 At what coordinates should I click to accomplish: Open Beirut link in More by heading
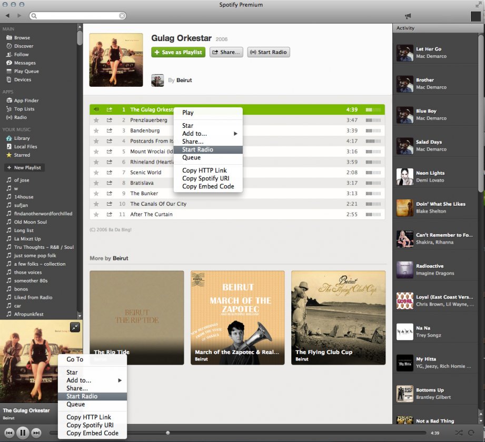[x=120, y=258]
